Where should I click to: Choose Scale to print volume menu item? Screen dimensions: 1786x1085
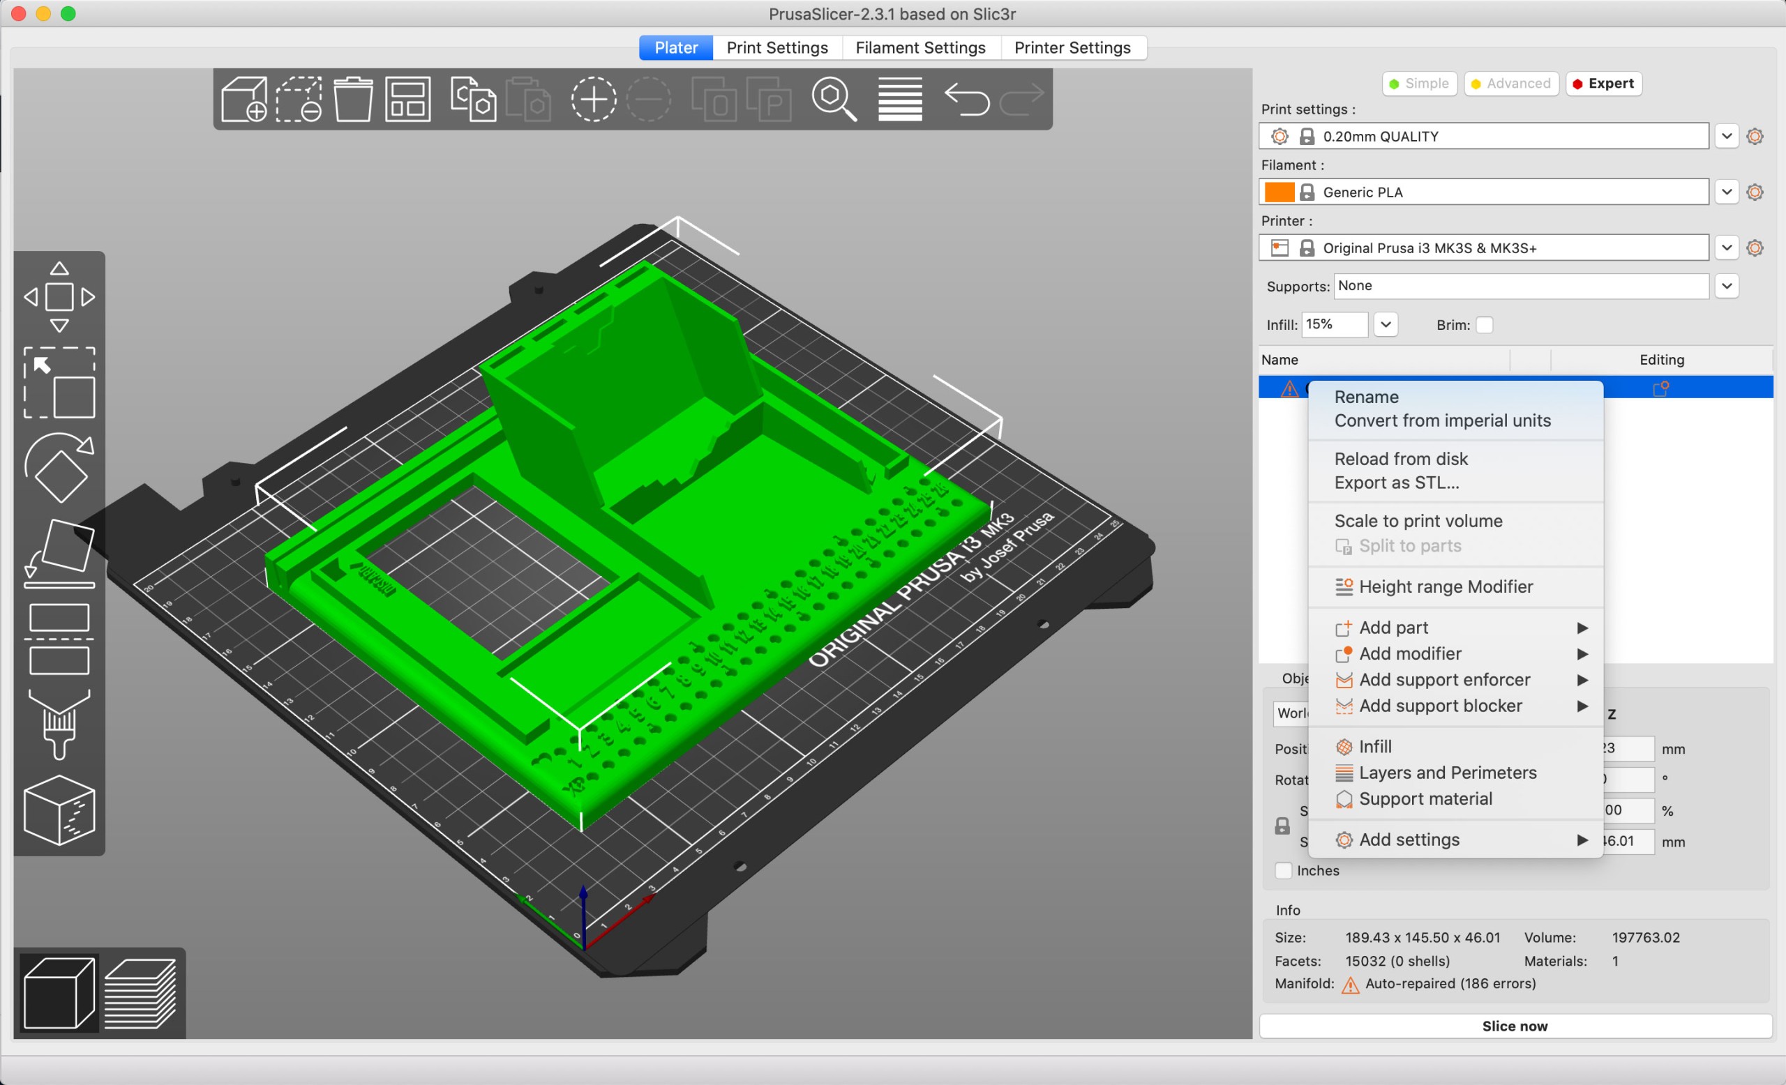coord(1418,521)
